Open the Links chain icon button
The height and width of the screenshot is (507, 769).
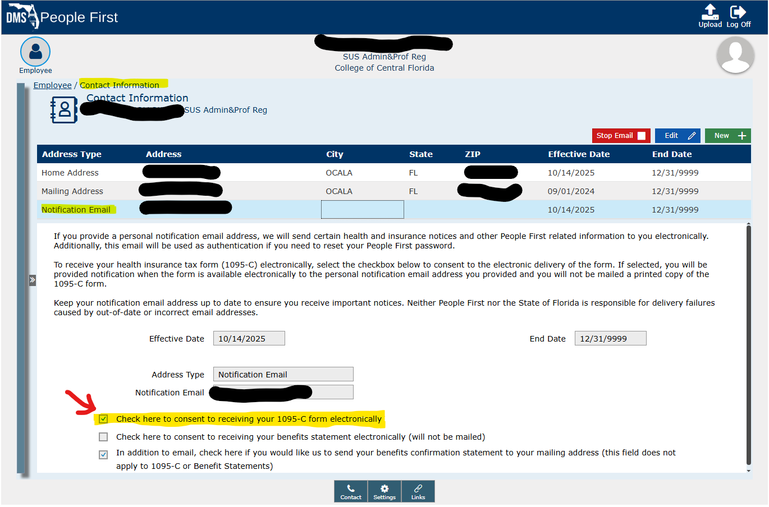(x=418, y=491)
